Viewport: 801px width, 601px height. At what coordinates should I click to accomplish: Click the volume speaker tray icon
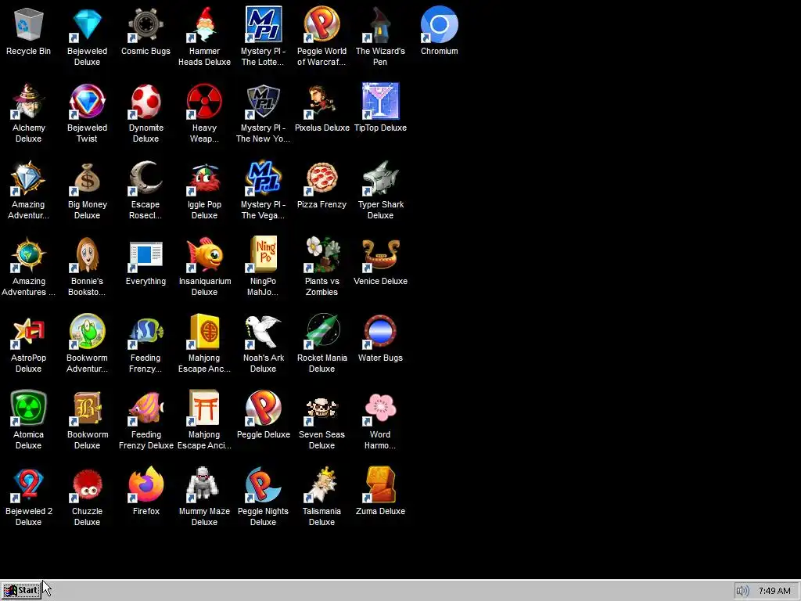click(x=743, y=592)
